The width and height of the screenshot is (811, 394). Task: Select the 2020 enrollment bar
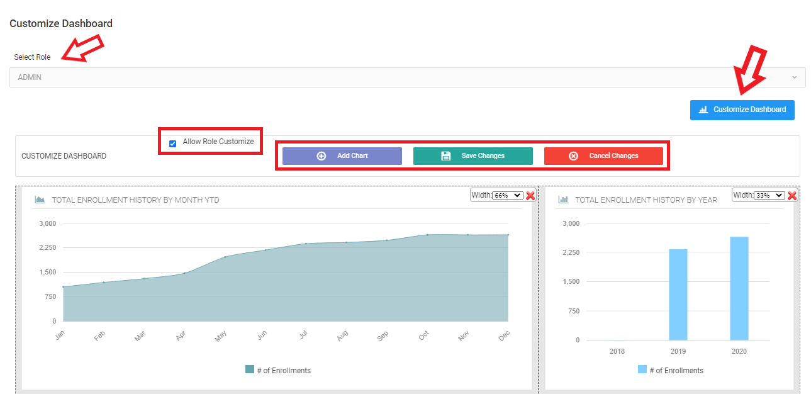coord(739,288)
